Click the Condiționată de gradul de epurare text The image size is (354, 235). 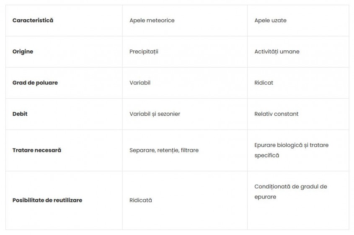point(291,192)
